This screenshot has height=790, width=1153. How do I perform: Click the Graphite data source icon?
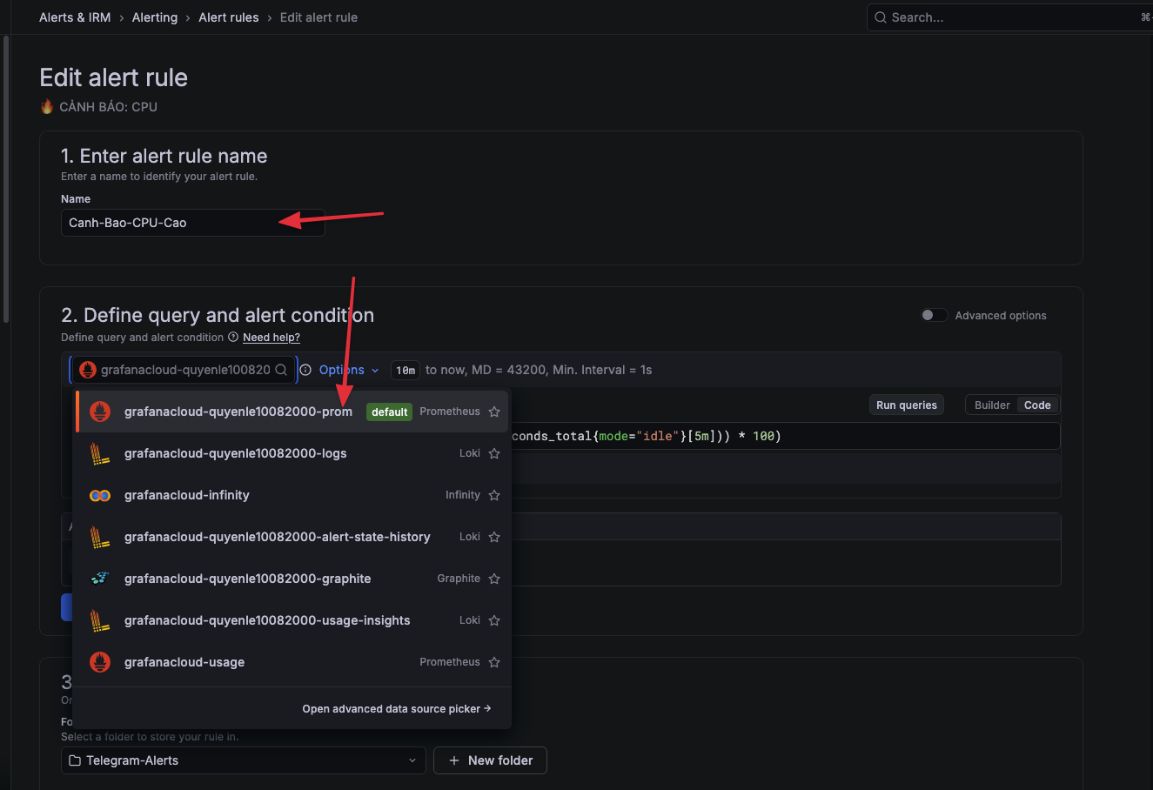(100, 579)
